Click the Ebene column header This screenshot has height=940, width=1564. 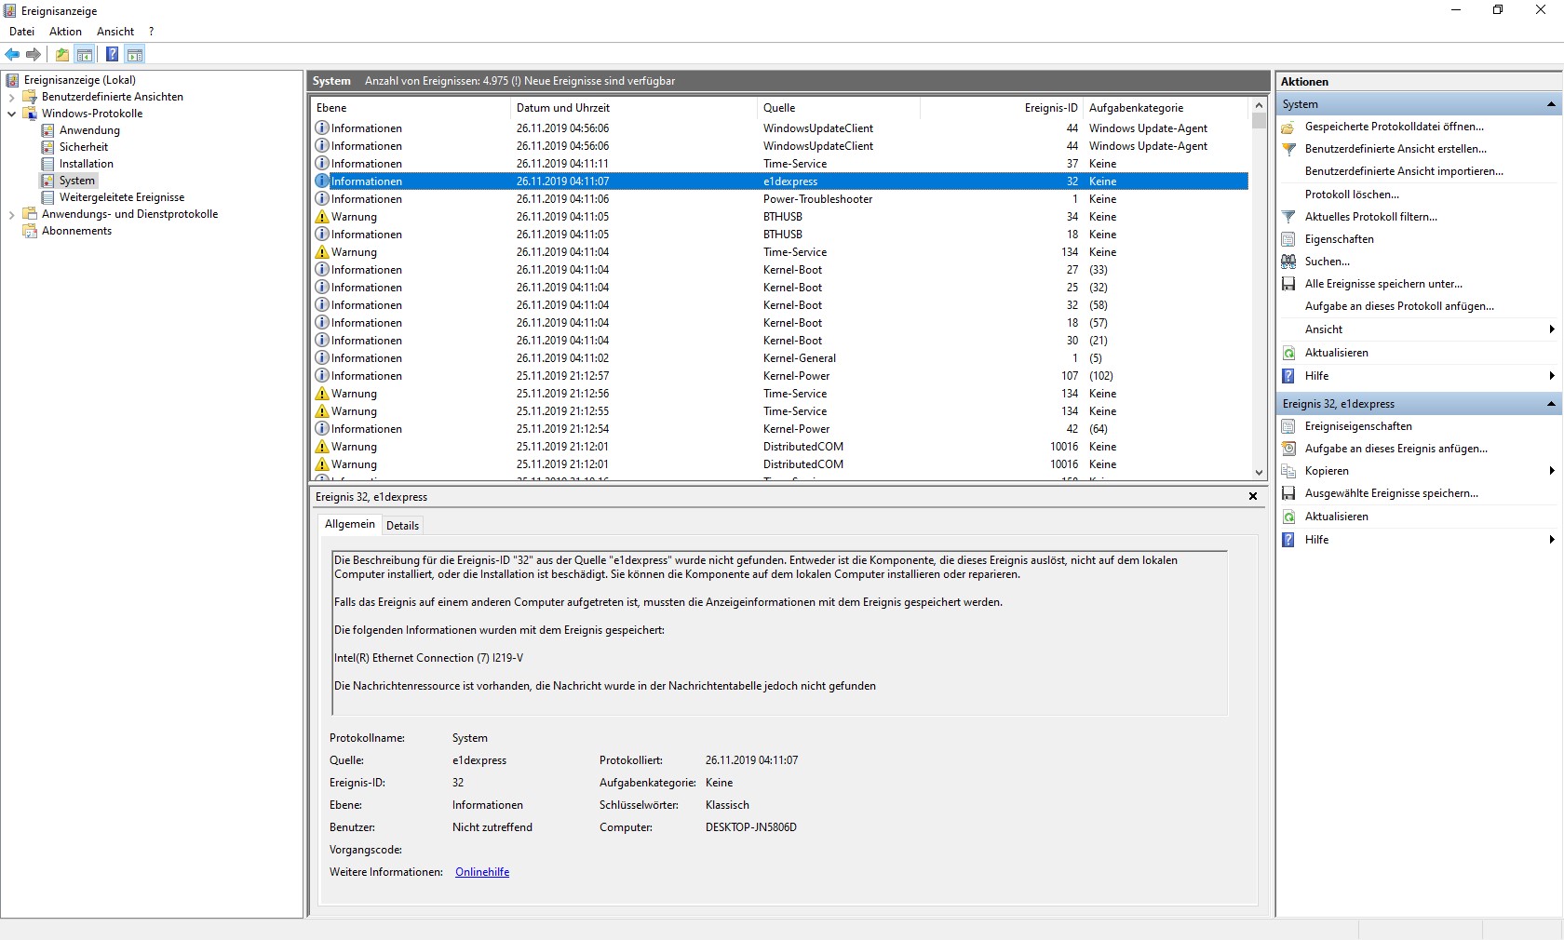411,108
